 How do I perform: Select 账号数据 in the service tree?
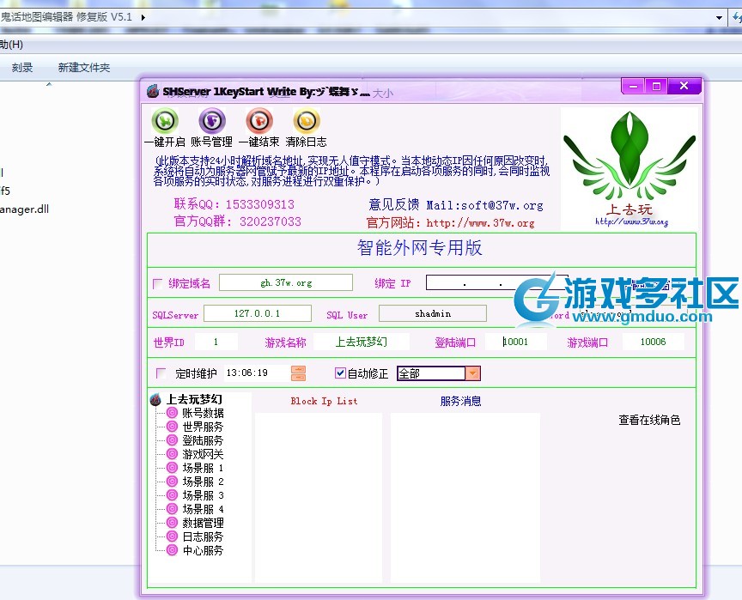pyautogui.click(x=203, y=413)
